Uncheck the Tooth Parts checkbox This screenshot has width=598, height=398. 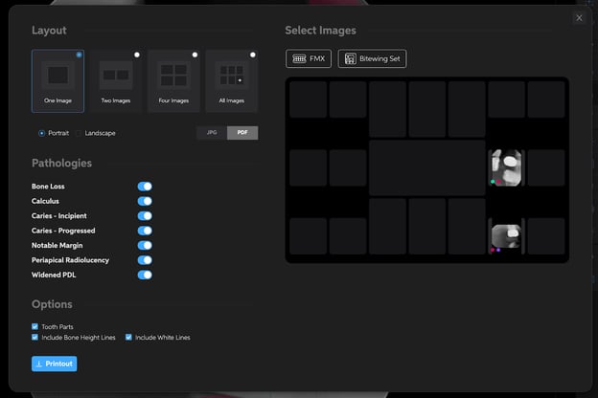pos(35,327)
